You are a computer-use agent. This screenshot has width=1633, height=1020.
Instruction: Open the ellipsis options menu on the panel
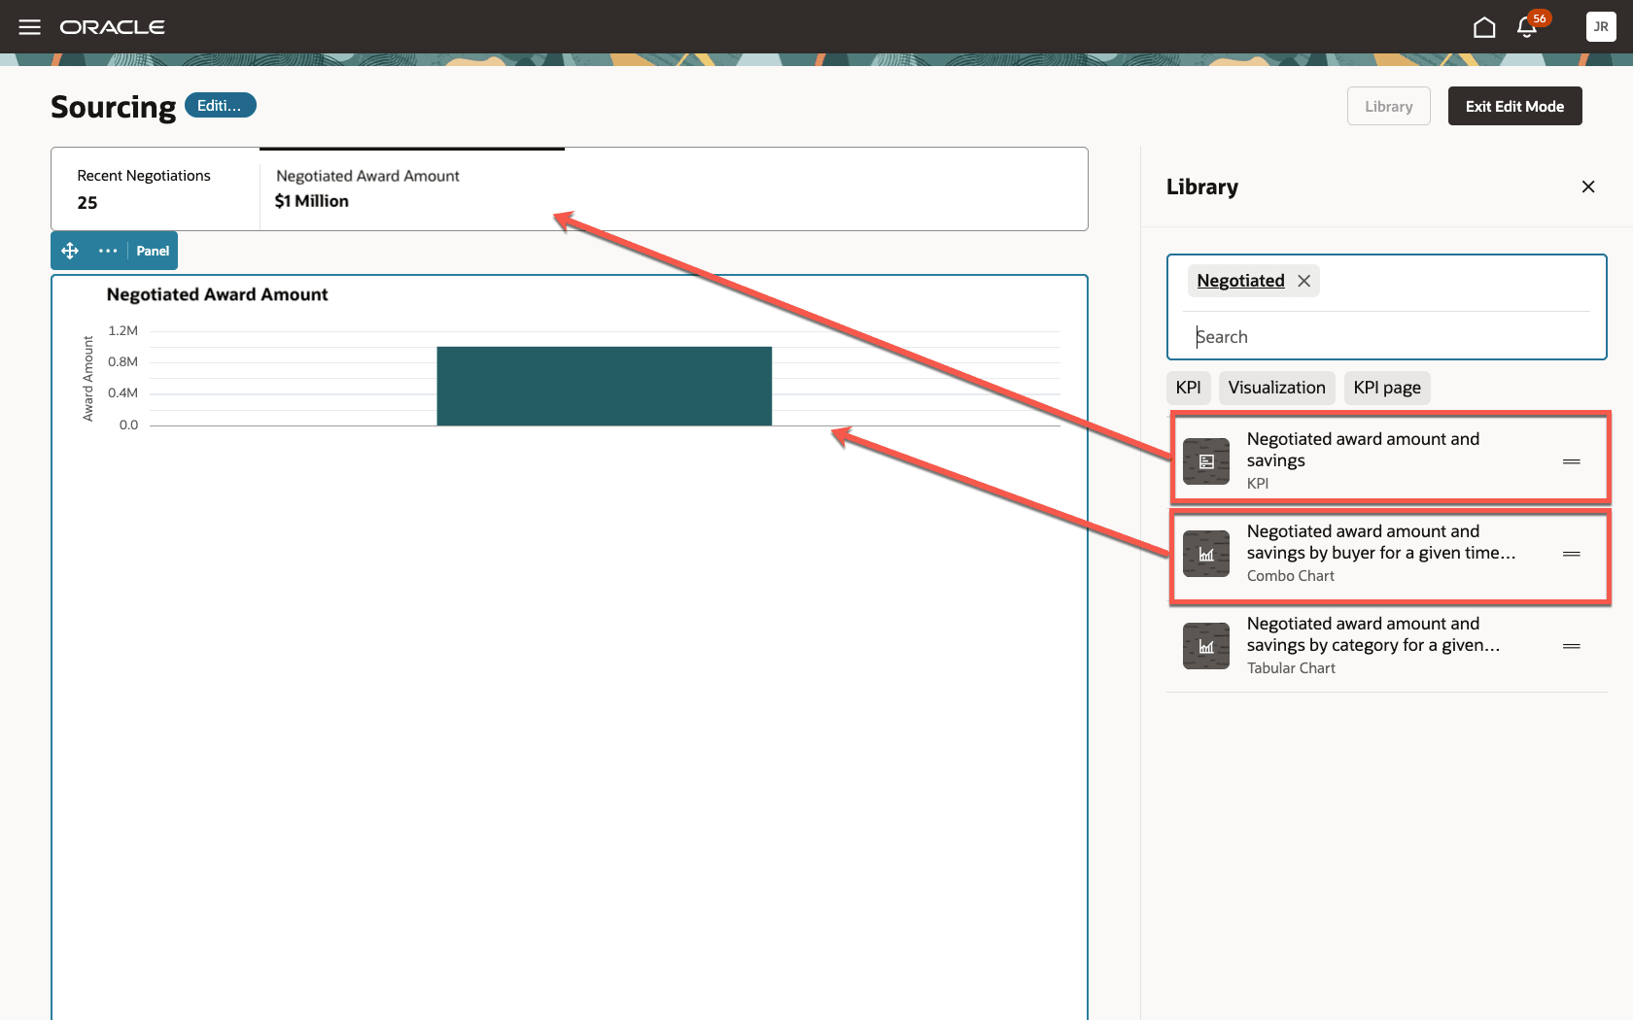(107, 251)
